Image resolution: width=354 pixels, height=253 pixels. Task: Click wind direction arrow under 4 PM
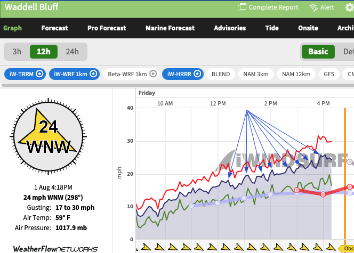[x=318, y=247]
